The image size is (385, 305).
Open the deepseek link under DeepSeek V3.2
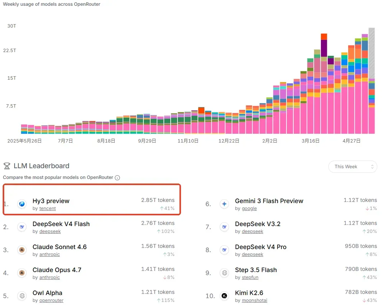tap(252, 231)
